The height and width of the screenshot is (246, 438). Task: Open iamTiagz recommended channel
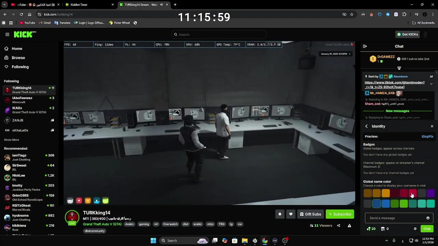[x=29, y=158]
